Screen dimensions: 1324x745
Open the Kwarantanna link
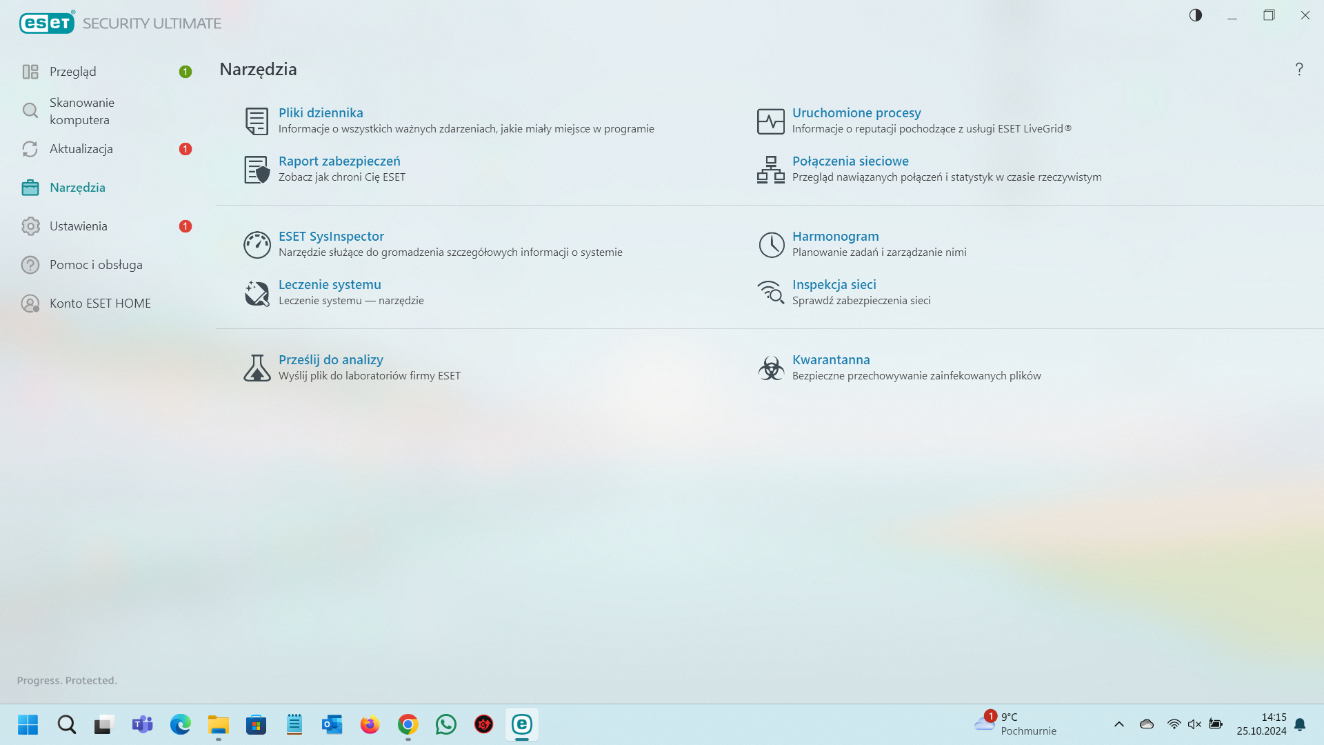pyautogui.click(x=831, y=359)
